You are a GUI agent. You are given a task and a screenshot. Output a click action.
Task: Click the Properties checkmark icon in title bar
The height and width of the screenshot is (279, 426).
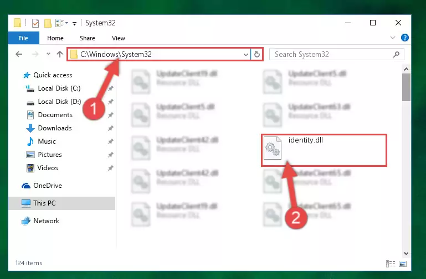[x=35, y=23]
